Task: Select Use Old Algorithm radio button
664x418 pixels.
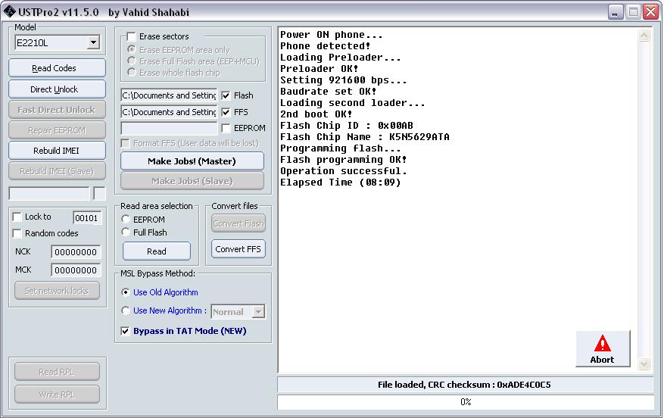Action: (x=126, y=292)
